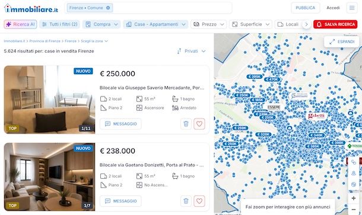
Task: Open the hamburger menu icon
Action: 352,8
